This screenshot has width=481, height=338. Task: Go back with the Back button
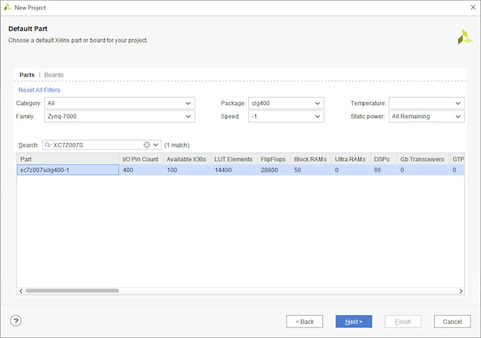[x=304, y=322]
